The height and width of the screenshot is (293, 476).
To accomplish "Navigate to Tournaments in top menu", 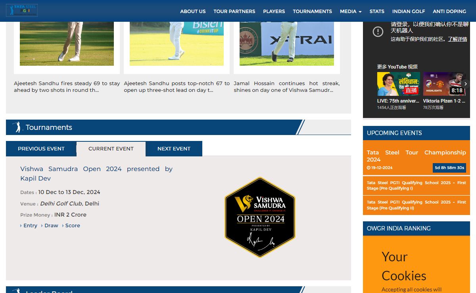I will point(313,11).
